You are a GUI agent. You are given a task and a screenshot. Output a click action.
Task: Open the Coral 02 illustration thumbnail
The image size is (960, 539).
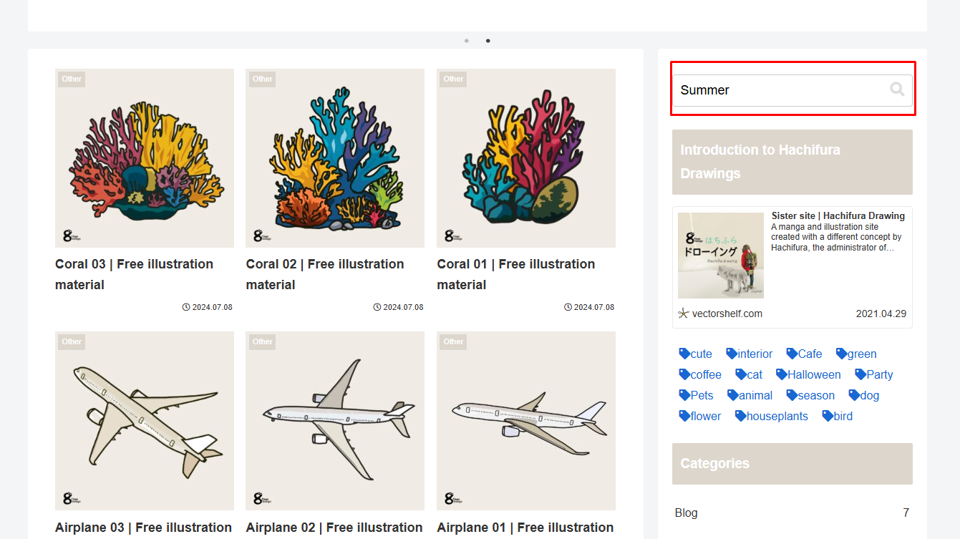pos(335,158)
